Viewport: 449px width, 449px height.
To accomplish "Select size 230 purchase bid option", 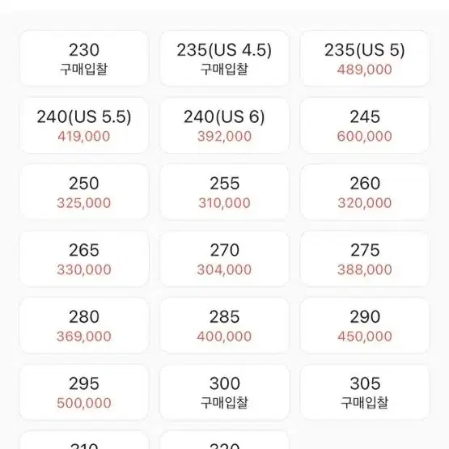I will pos(84,58).
